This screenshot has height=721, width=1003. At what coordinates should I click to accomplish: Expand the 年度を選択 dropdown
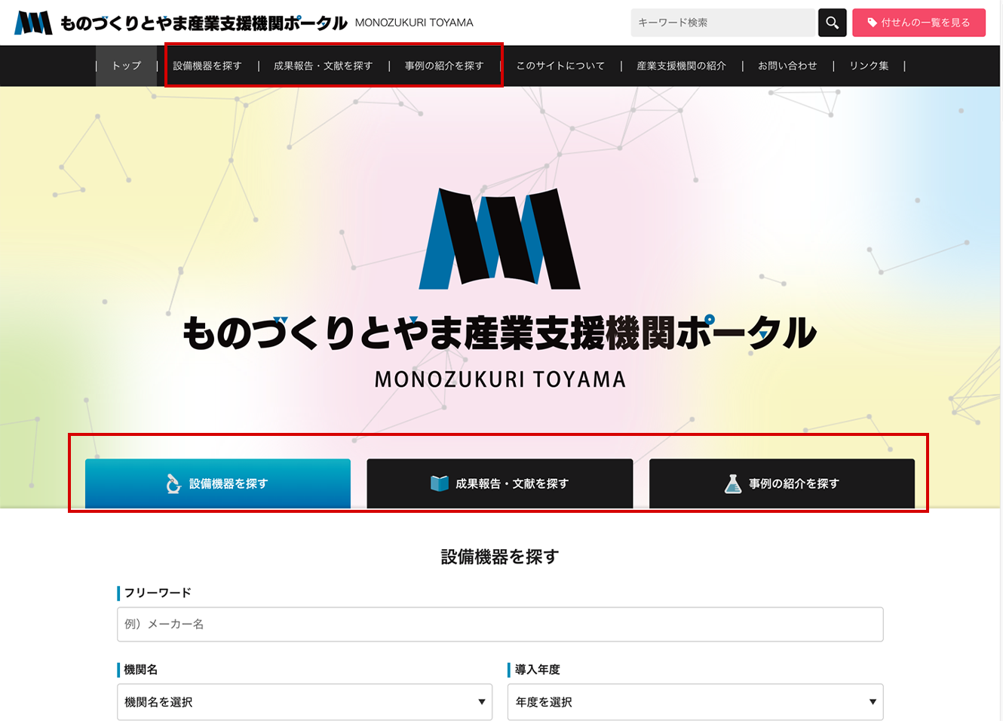695,702
